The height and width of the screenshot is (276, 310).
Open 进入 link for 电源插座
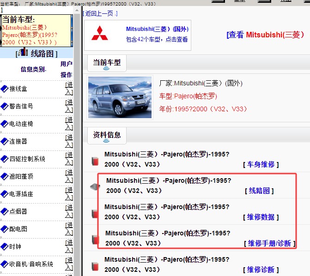69,194
